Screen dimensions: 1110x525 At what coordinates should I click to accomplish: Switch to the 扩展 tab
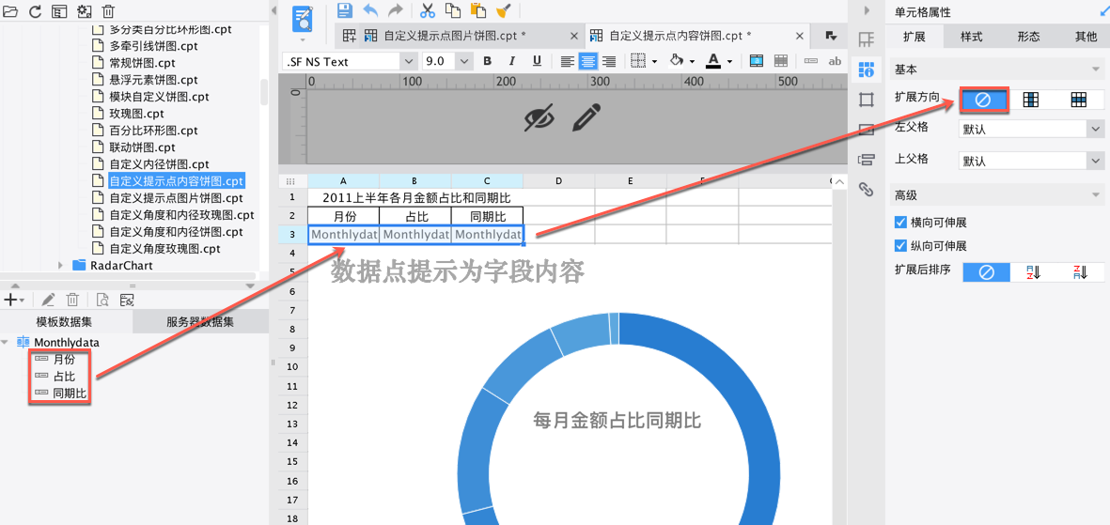[x=914, y=37]
